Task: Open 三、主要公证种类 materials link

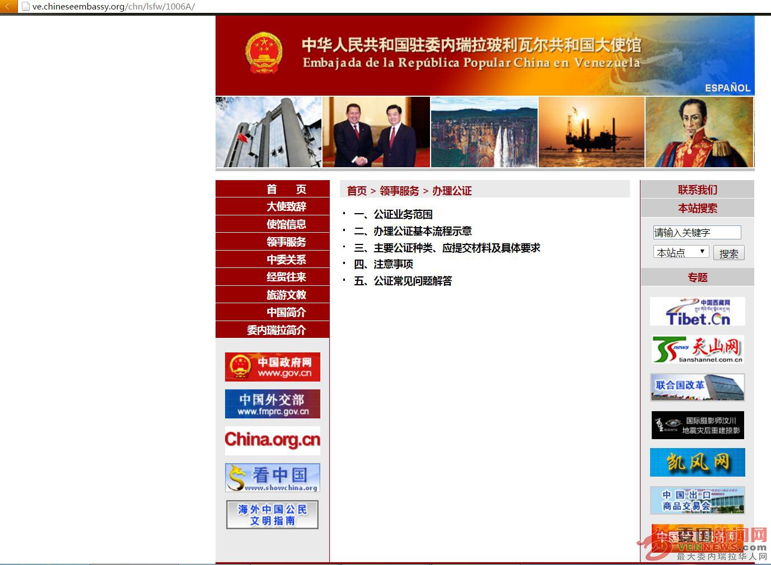Action: click(x=447, y=248)
